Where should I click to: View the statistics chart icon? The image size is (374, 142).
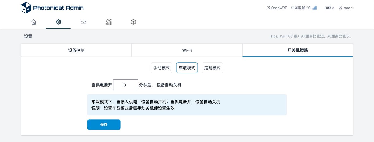pyautogui.click(x=108, y=22)
